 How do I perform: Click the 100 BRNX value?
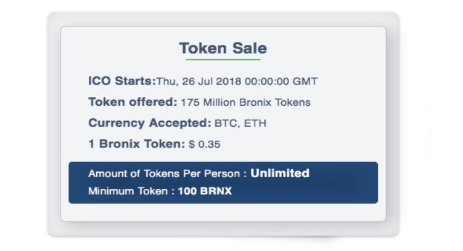[205, 191]
